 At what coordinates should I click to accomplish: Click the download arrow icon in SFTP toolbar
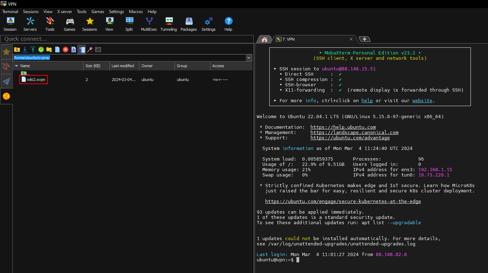(x=25, y=50)
